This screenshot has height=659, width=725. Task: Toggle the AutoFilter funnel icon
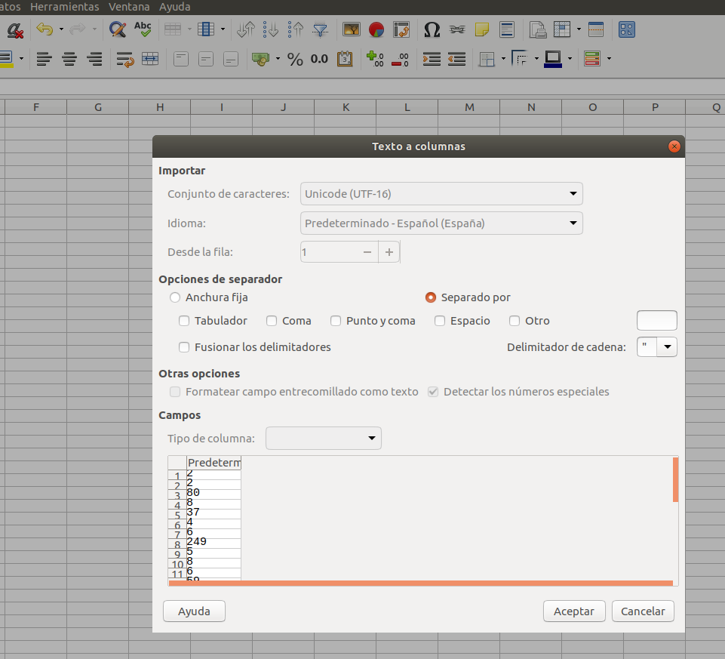[320, 29]
